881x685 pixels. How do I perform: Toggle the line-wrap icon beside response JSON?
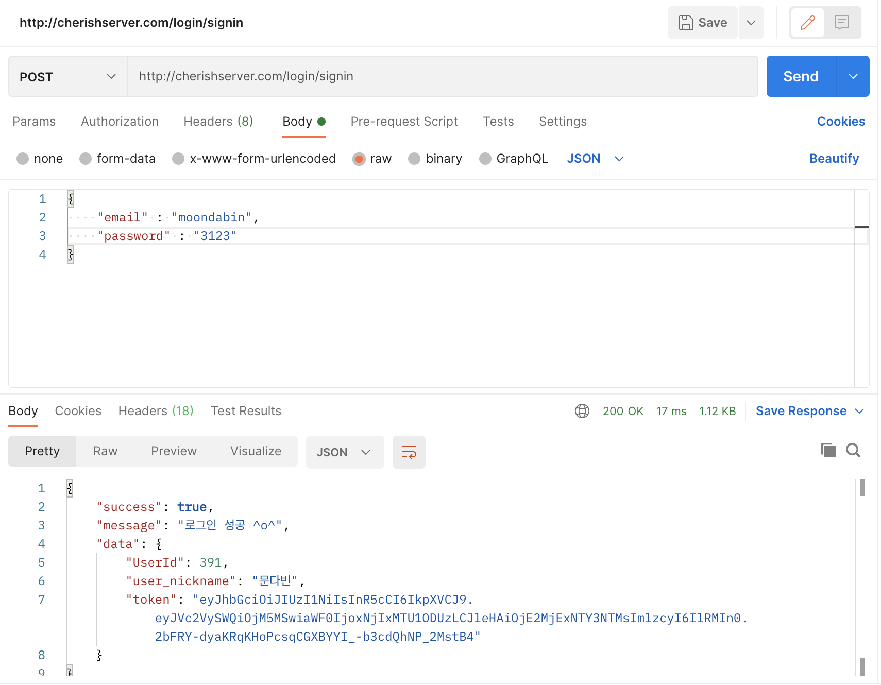[409, 452]
